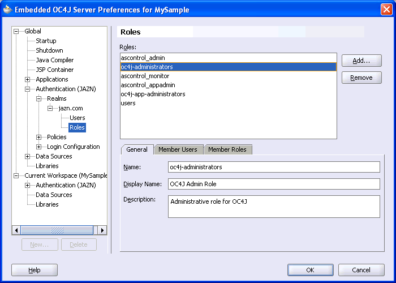396x283 pixels.
Task: Select Roles under jazn.com
Action: pos(78,127)
